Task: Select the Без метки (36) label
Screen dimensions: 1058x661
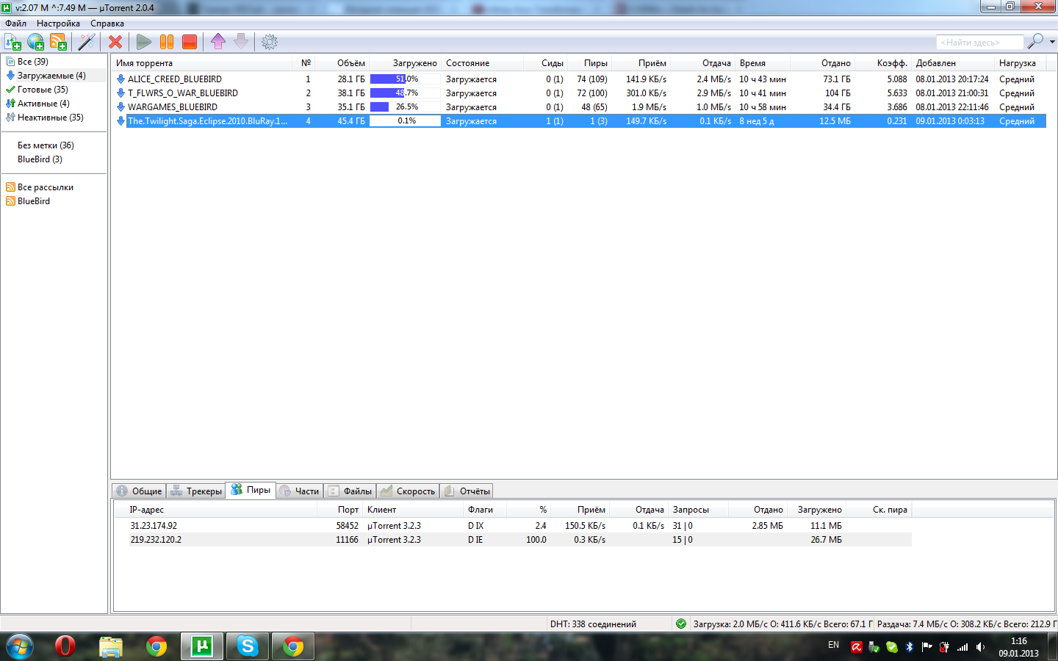Action: 46,145
